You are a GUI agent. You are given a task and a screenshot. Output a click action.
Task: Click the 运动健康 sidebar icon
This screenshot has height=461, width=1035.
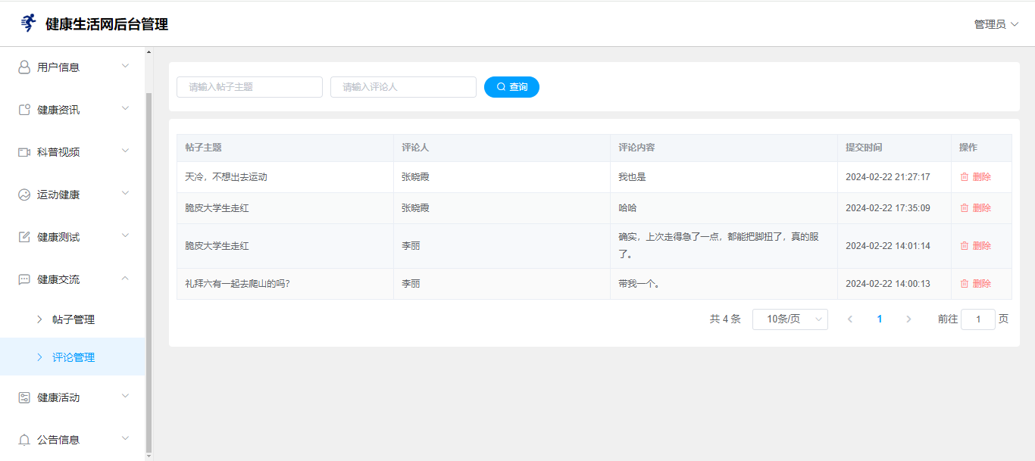coord(24,195)
